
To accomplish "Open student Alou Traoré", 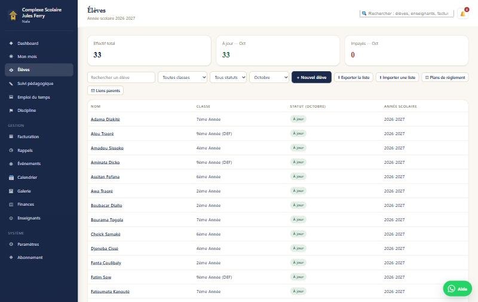I will pos(102,133).
